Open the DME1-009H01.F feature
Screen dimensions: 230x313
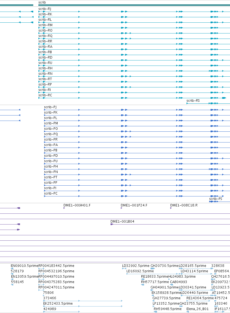[x=77, y=205]
